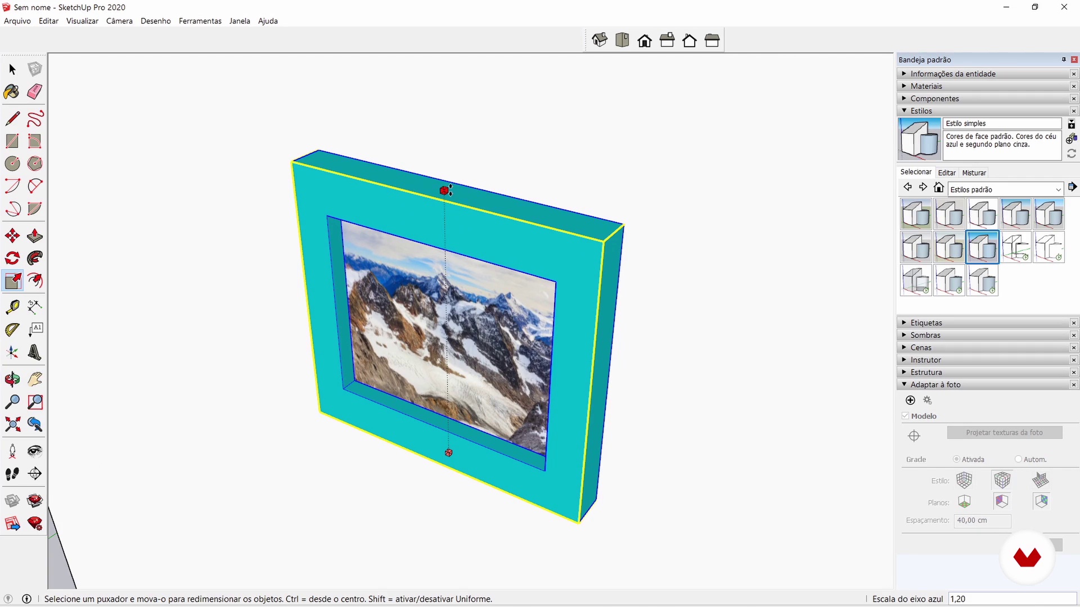Open the Estilos padrão dropdown

click(x=1006, y=189)
